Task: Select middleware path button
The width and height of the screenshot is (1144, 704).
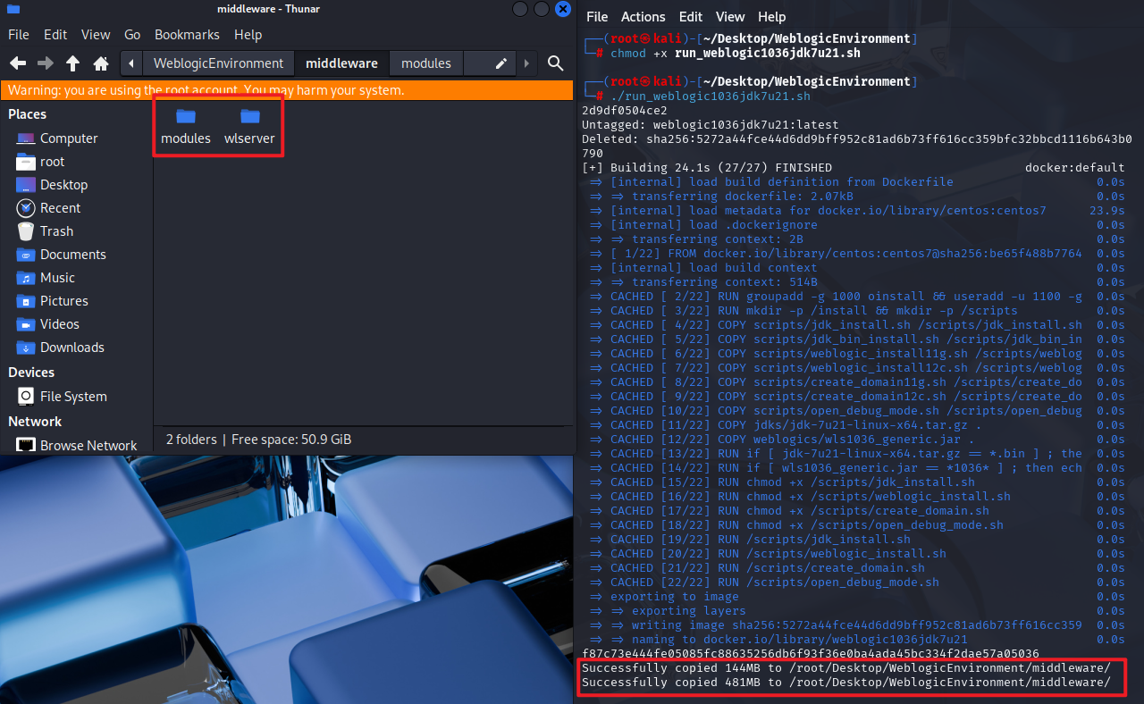Action: [x=341, y=63]
